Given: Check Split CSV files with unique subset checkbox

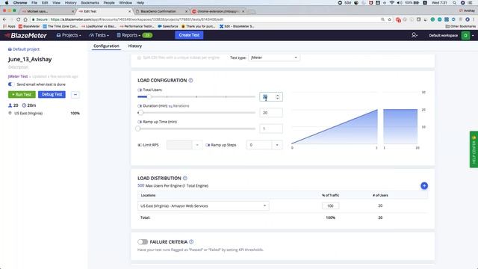Looking at the screenshot, I should coord(140,58).
